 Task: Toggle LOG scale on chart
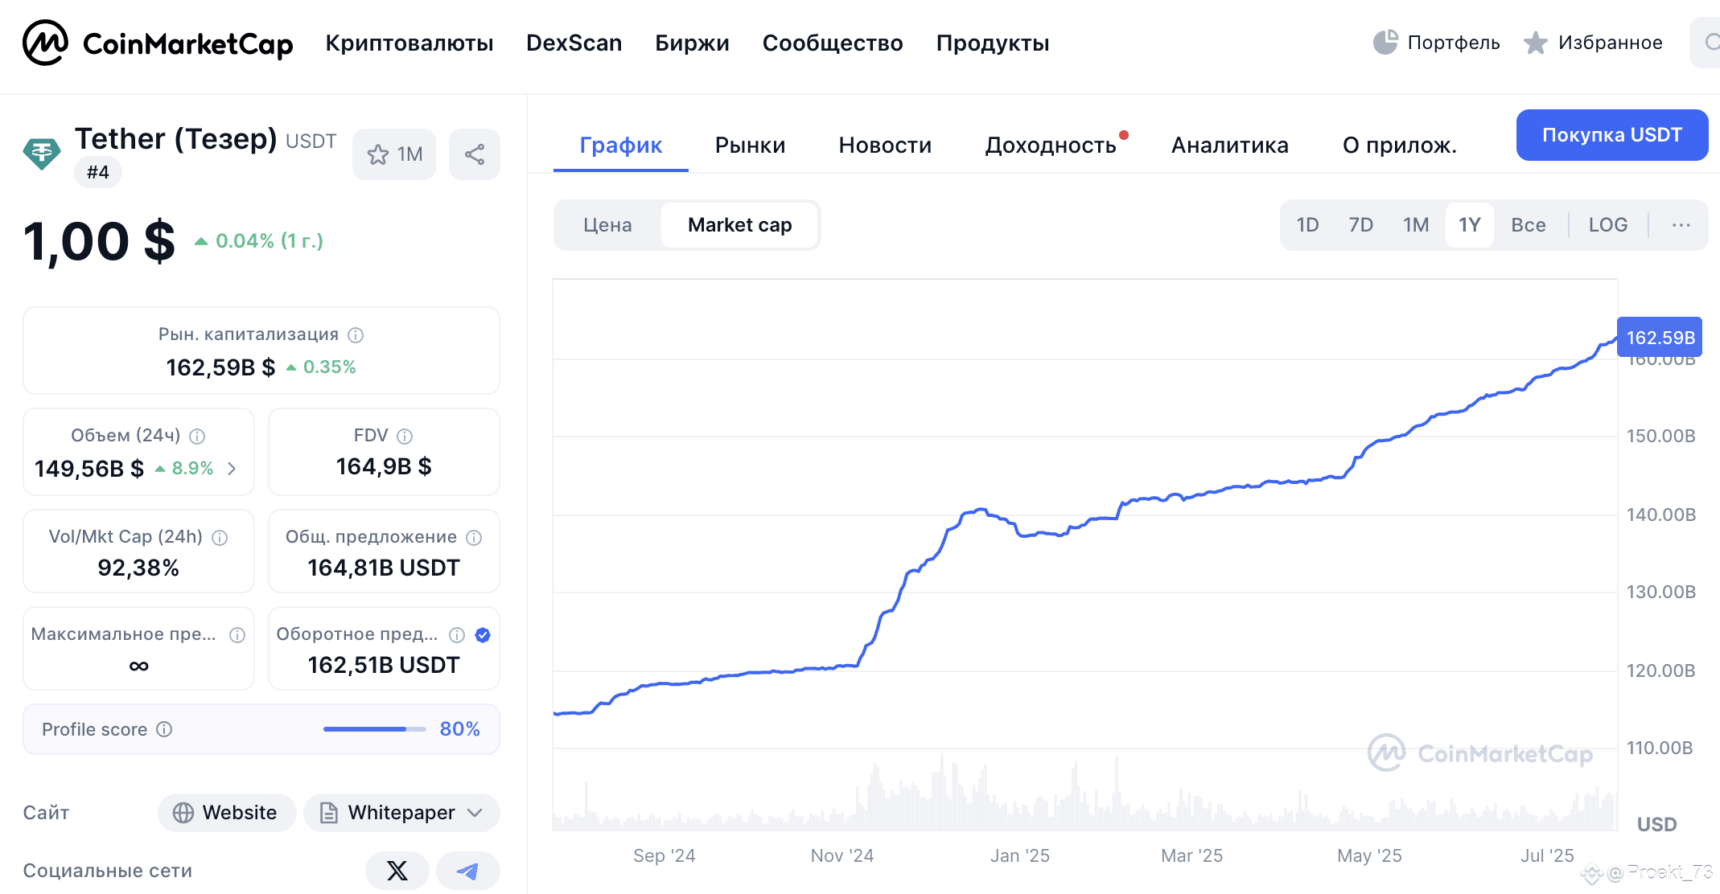[1608, 225]
